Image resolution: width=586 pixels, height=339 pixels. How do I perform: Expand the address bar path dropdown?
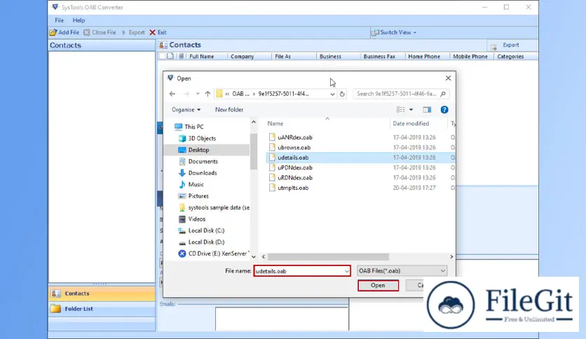(332, 94)
